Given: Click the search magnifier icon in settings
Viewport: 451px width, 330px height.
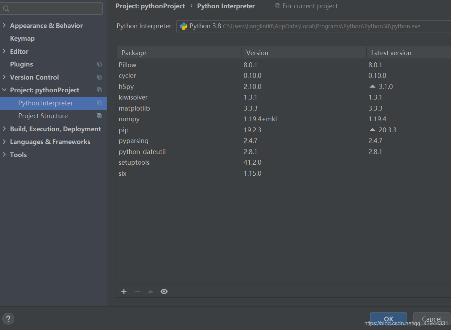Looking at the screenshot, I should click(x=6, y=9).
